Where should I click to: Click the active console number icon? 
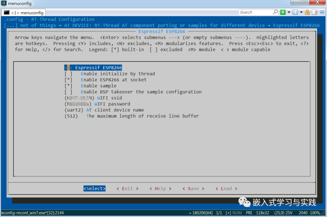295,12
